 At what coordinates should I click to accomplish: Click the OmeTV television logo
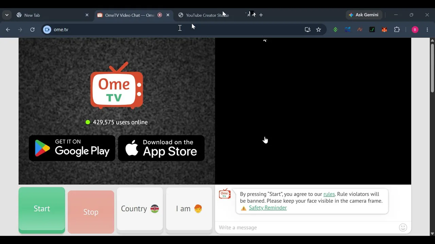[x=117, y=85]
